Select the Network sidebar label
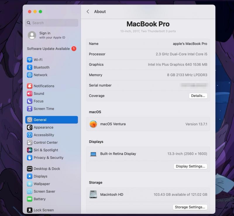Image resolution: width=234 pixels, height=216 pixels. pos(40,75)
